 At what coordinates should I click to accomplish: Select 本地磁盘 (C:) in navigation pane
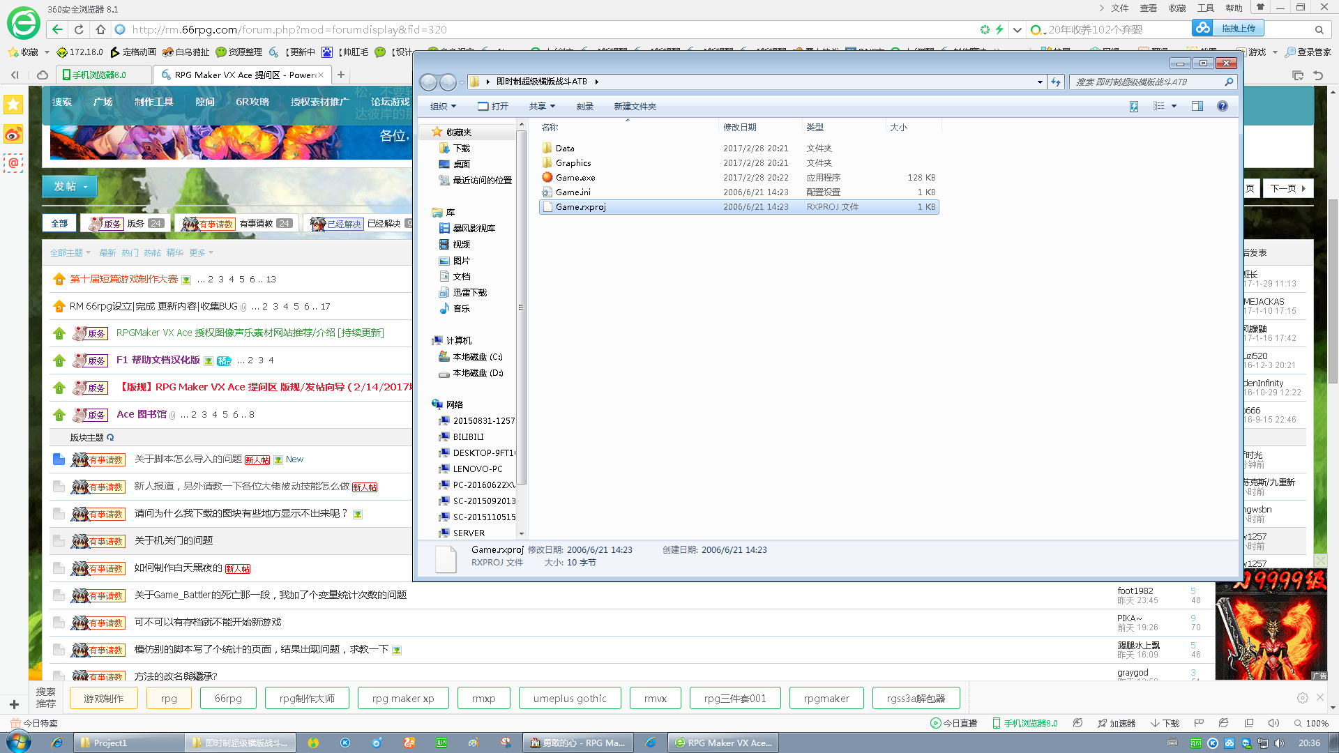[x=478, y=356]
